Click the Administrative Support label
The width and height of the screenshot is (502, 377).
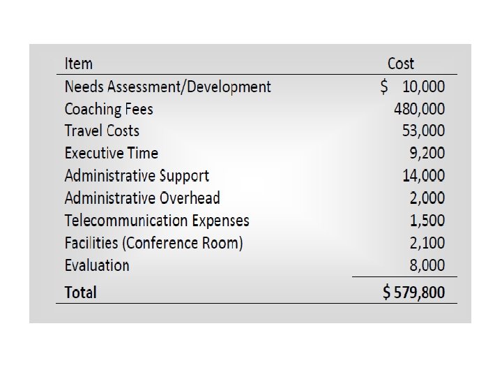tap(137, 176)
